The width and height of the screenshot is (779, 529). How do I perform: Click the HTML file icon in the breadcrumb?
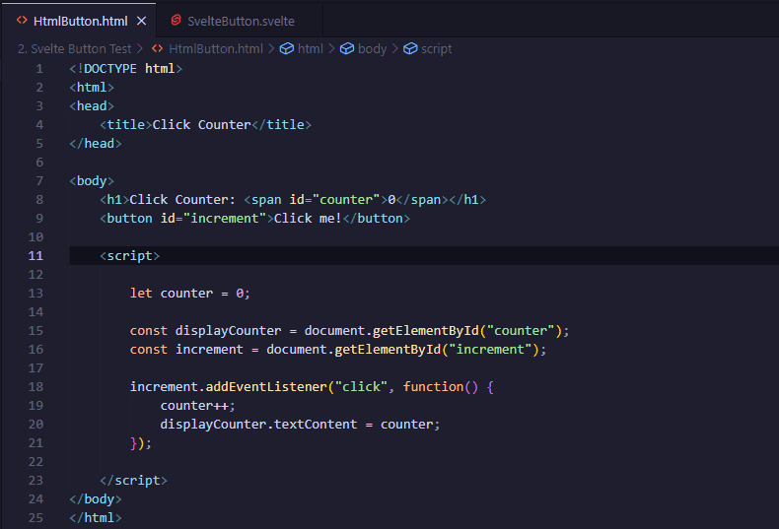pyautogui.click(x=158, y=48)
